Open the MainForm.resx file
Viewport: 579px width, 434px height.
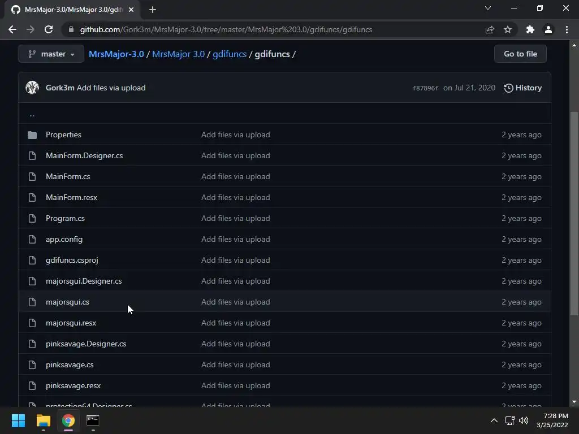point(72,197)
